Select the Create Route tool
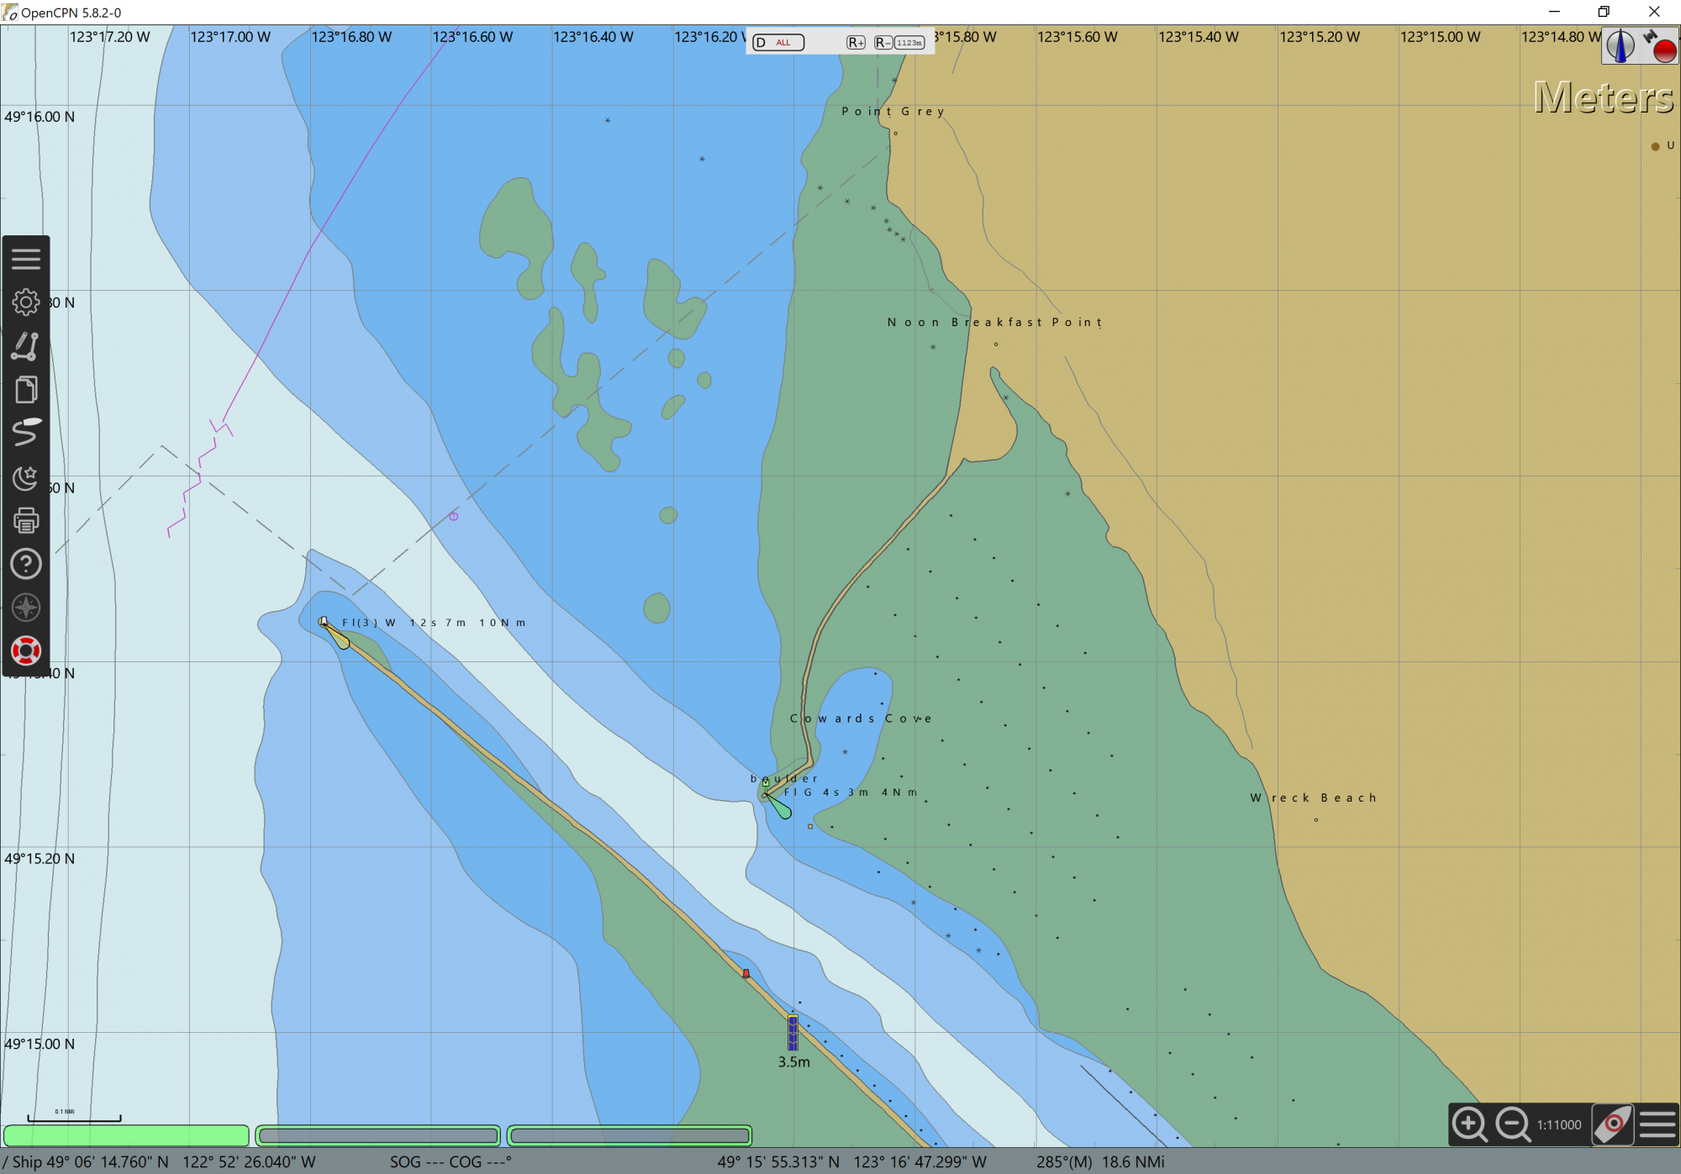 26,346
